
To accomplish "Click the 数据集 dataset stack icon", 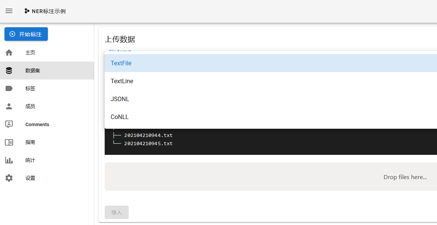I will pyautogui.click(x=9, y=70).
